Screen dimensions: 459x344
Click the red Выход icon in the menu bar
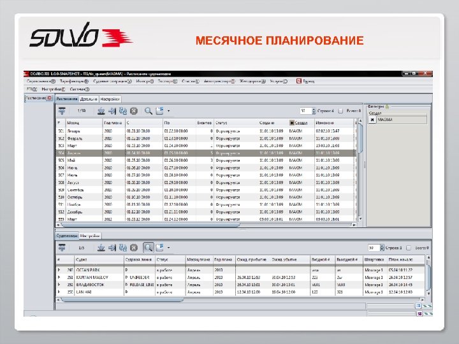[298, 81]
